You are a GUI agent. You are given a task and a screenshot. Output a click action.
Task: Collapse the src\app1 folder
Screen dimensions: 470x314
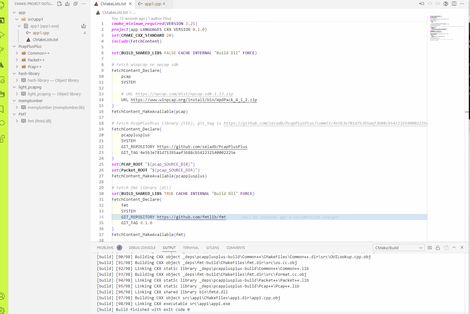(x=17, y=19)
